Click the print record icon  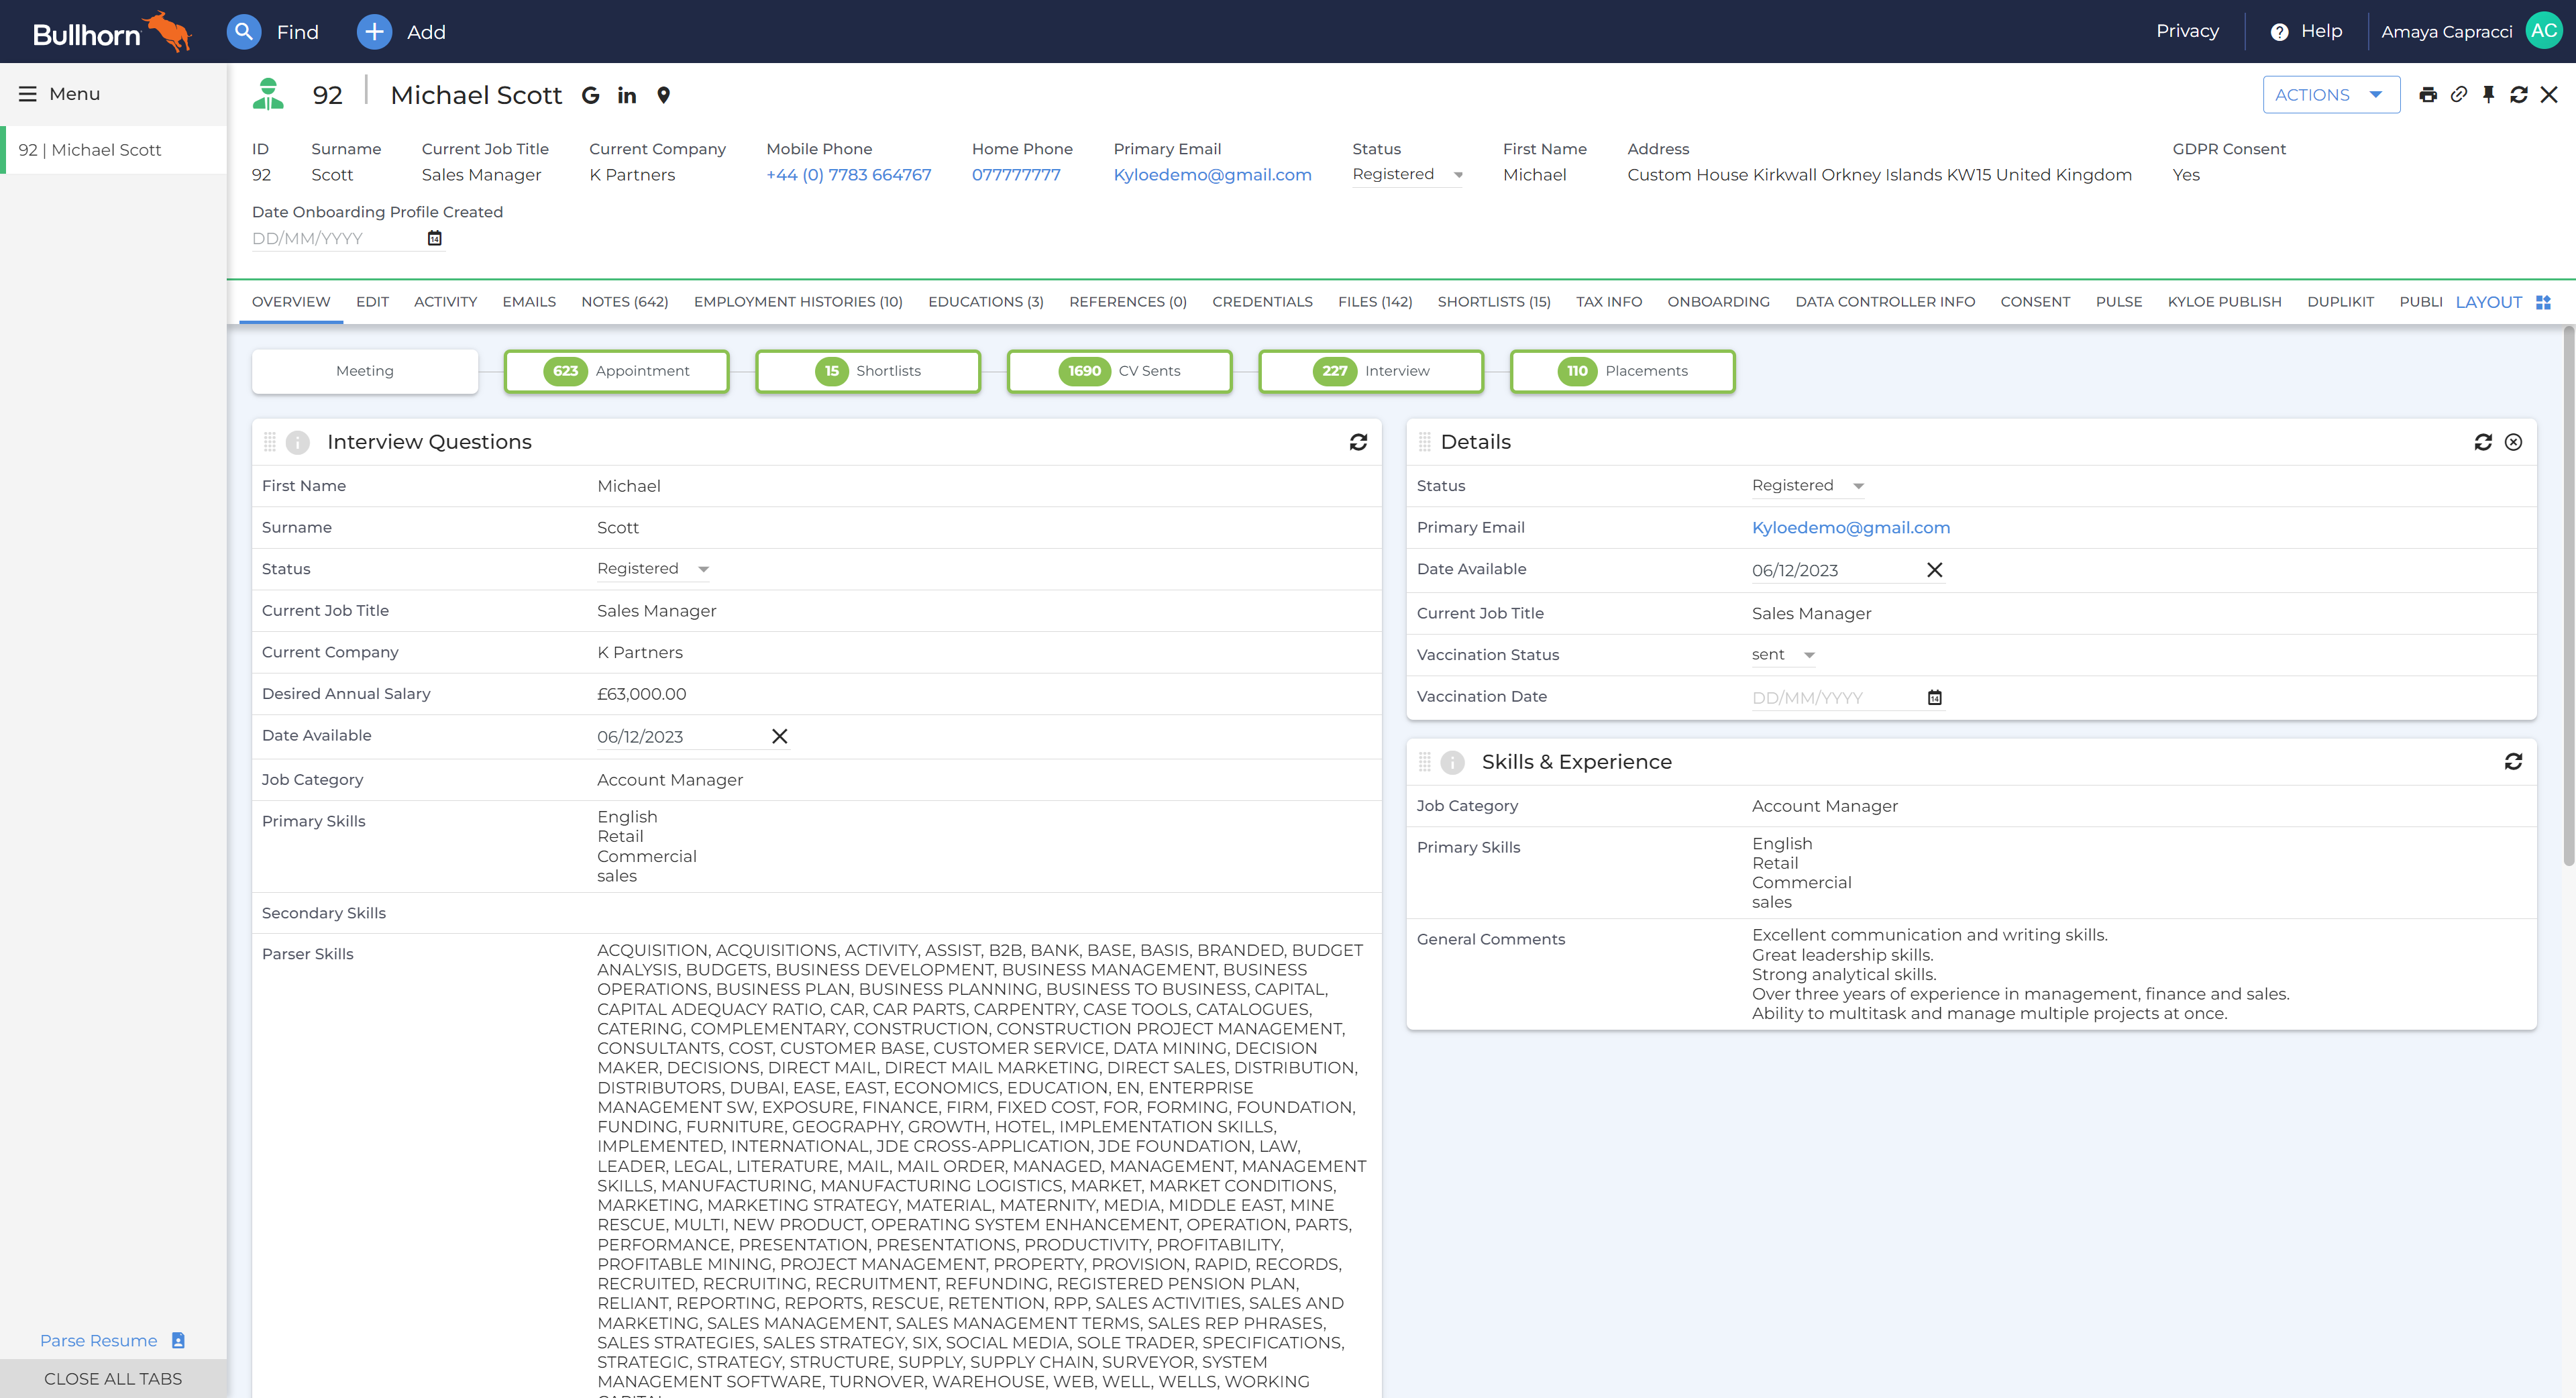2428,95
